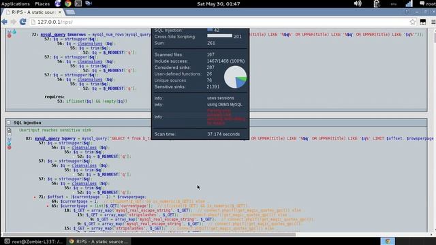This screenshot has width=436, height=245.
Task: Open a new browser tab
Action: pyautogui.click(x=70, y=12)
